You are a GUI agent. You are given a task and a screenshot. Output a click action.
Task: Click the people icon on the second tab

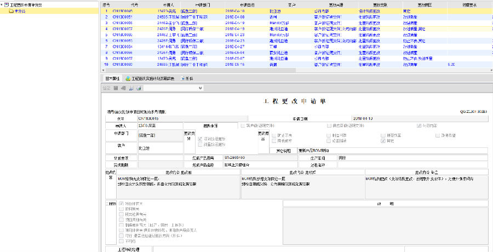click(128, 78)
